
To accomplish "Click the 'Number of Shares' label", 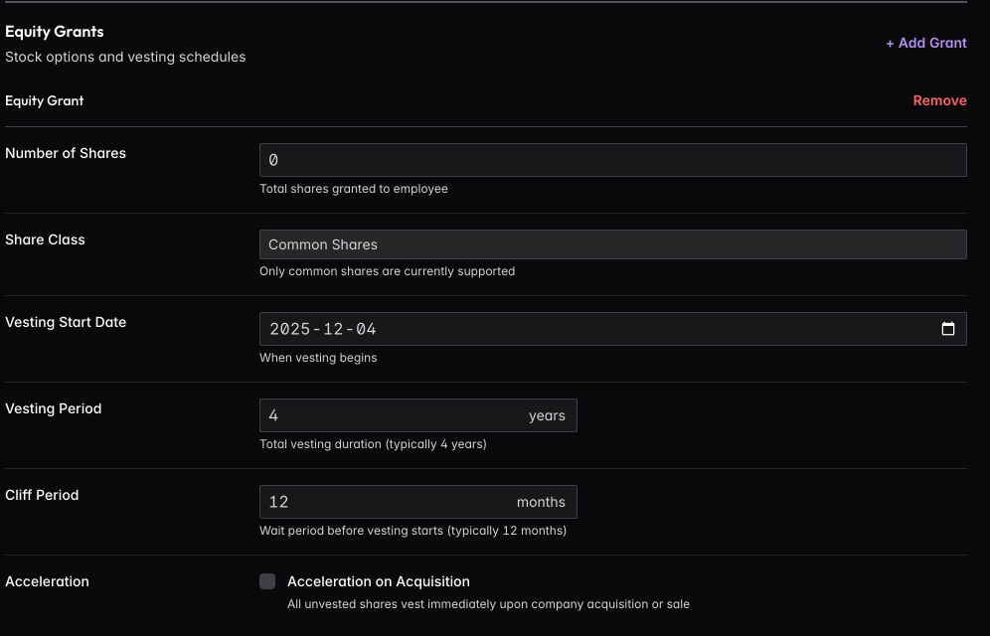I will click(x=66, y=153).
